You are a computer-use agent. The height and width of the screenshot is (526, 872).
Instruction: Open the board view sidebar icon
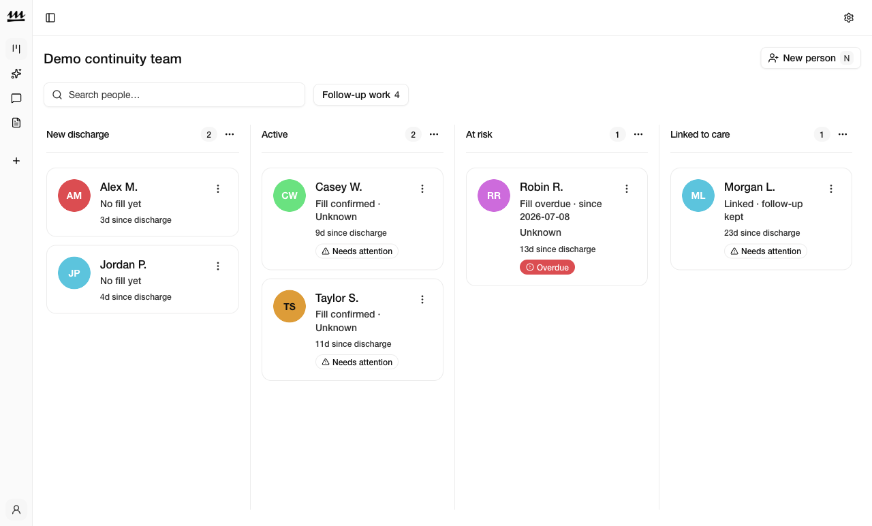coord(16,48)
